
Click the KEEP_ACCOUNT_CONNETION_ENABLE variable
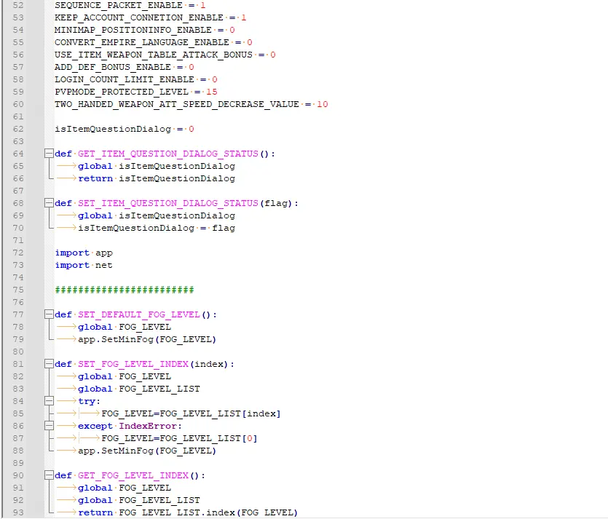pos(139,17)
